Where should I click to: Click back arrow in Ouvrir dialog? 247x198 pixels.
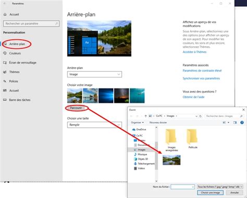click(131, 116)
